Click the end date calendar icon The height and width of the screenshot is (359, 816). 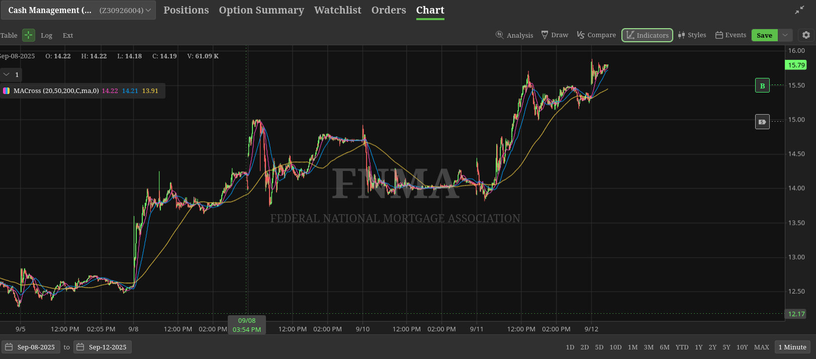click(x=80, y=347)
